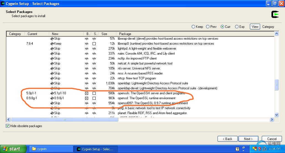Select the Curr radio button
The width and height of the screenshot is (285, 153).
[x=222, y=27]
